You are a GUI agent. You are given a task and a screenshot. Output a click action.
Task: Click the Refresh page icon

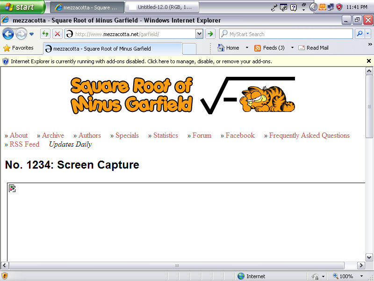click(45, 34)
